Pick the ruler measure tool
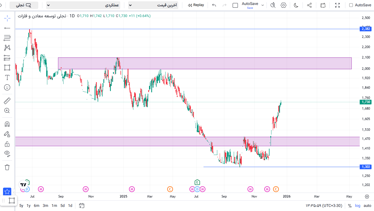Screen dimensions: 374x211 coord(7,101)
